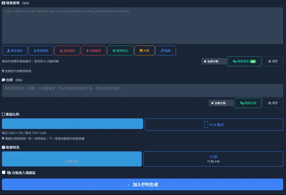Click the green 10s badge
This screenshot has height=195, width=286.
253,62
